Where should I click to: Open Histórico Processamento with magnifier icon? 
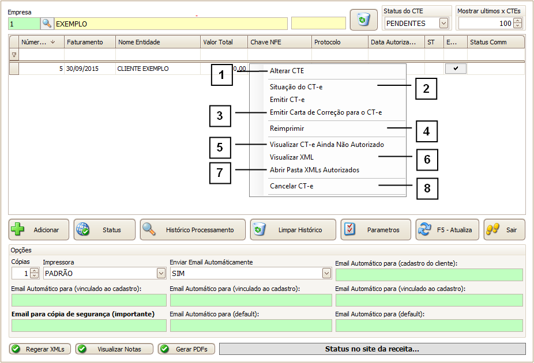pyautogui.click(x=192, y=230)
